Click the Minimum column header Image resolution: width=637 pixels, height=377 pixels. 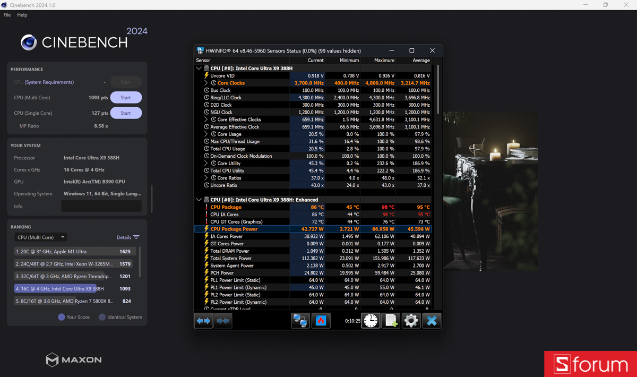click(349, 61)
